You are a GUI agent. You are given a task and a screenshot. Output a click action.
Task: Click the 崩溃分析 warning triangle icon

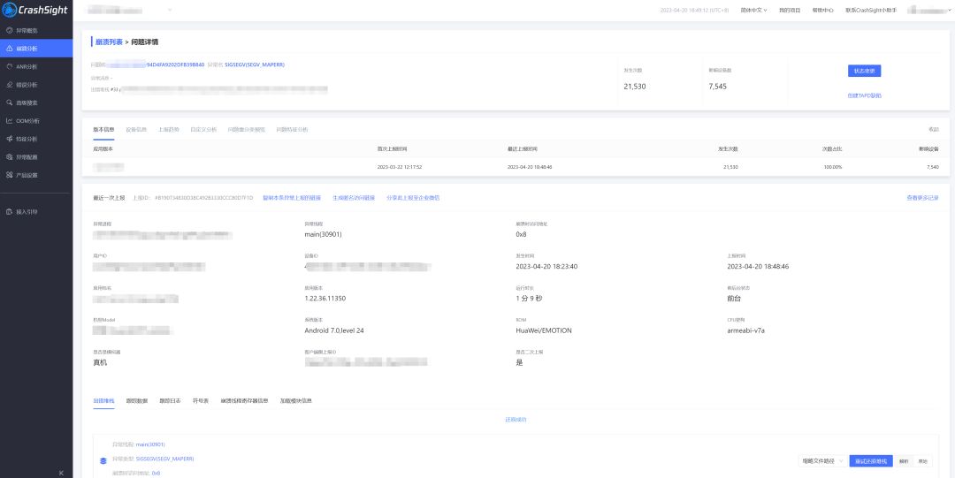9,48
